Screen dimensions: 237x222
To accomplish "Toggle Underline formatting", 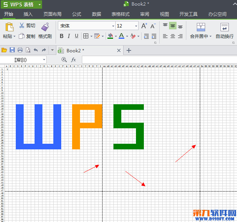I will 77,36.
